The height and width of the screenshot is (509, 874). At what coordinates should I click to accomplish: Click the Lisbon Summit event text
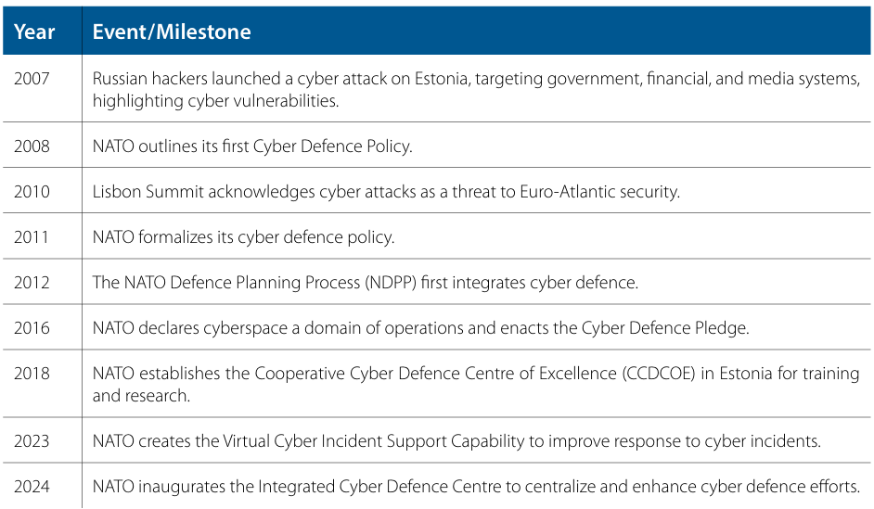point(386,192)
